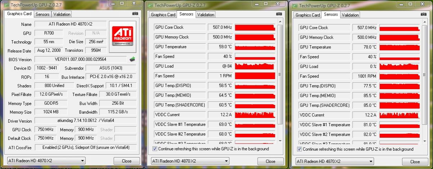The height and width of the screenshot is (169, 433).
Task: Open the GPU selector dropdown in the right window
Action: tap(335, 161)
